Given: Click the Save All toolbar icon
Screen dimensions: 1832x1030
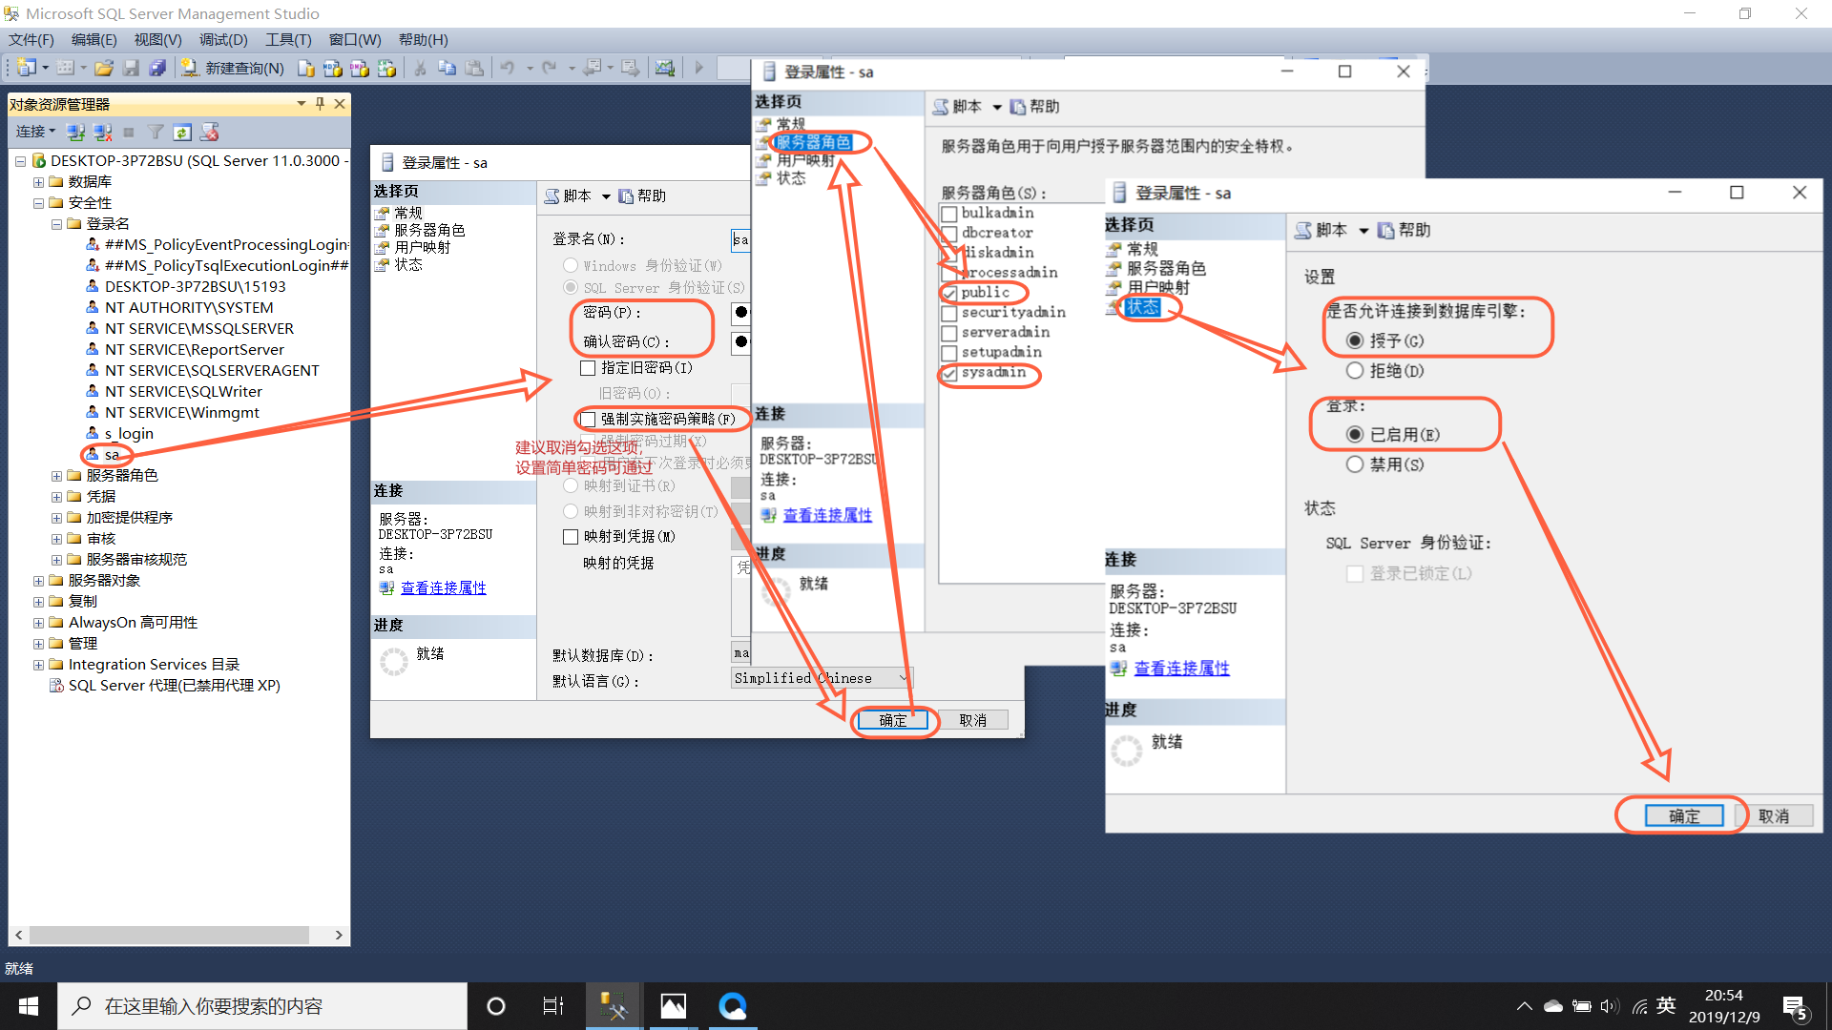Looking at the screenshot, I should pyautogui.click(x=157, y=68).
